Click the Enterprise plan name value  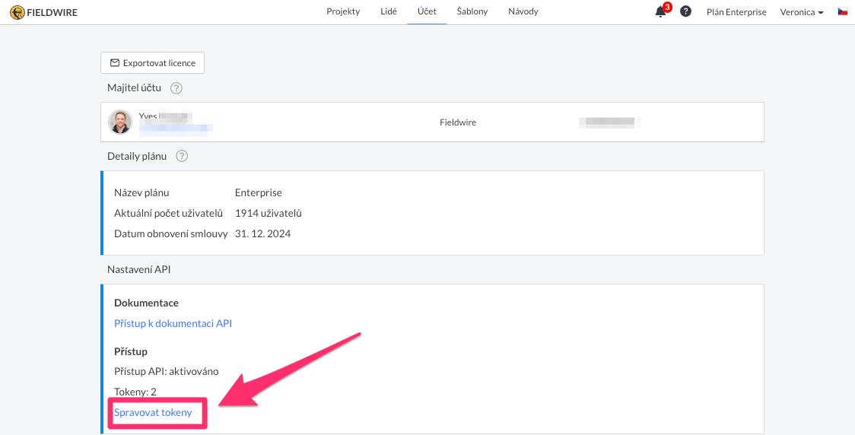click(259, 193)
